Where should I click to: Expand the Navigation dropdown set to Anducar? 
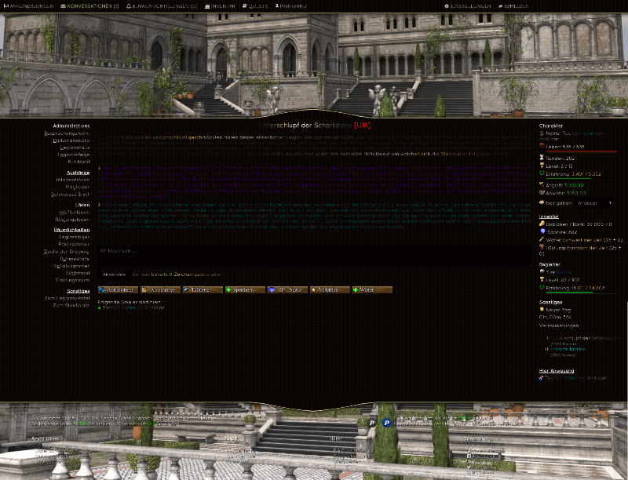(589, 202)
